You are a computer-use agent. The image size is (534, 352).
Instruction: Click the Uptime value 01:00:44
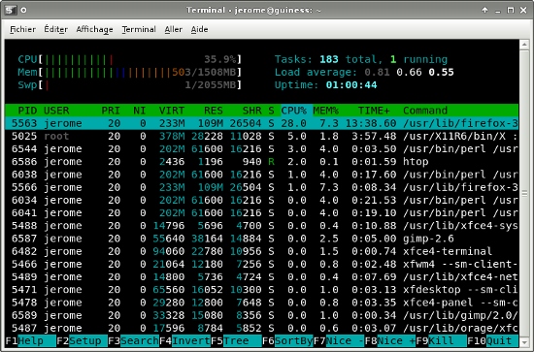click(x=351, y=85)
